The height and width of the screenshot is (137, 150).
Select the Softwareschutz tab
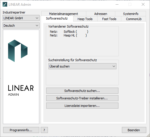click(x=57, y=18)
